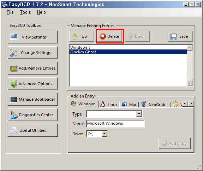The width and height of the screenshot is (203, 171).
Task: Open Advanced Options section
Action: pos(33,84)
